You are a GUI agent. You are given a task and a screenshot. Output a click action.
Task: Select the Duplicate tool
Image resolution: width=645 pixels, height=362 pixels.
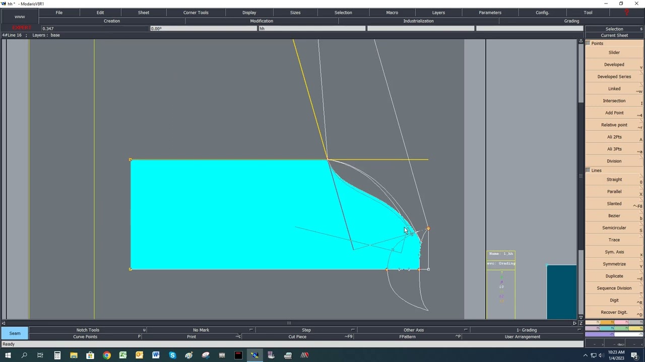tap(614, 276)
